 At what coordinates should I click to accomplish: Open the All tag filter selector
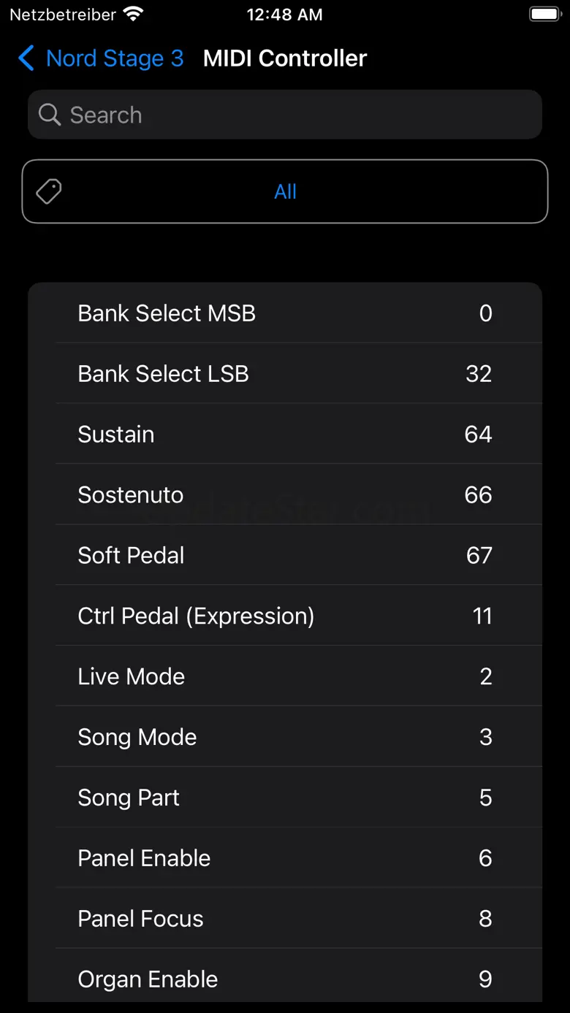click(x=285, y=191)
